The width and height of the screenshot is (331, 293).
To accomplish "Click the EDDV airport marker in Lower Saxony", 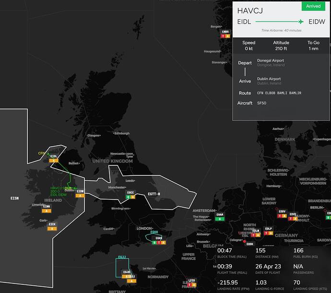I will pyautogui.click(x=282, y=211).
